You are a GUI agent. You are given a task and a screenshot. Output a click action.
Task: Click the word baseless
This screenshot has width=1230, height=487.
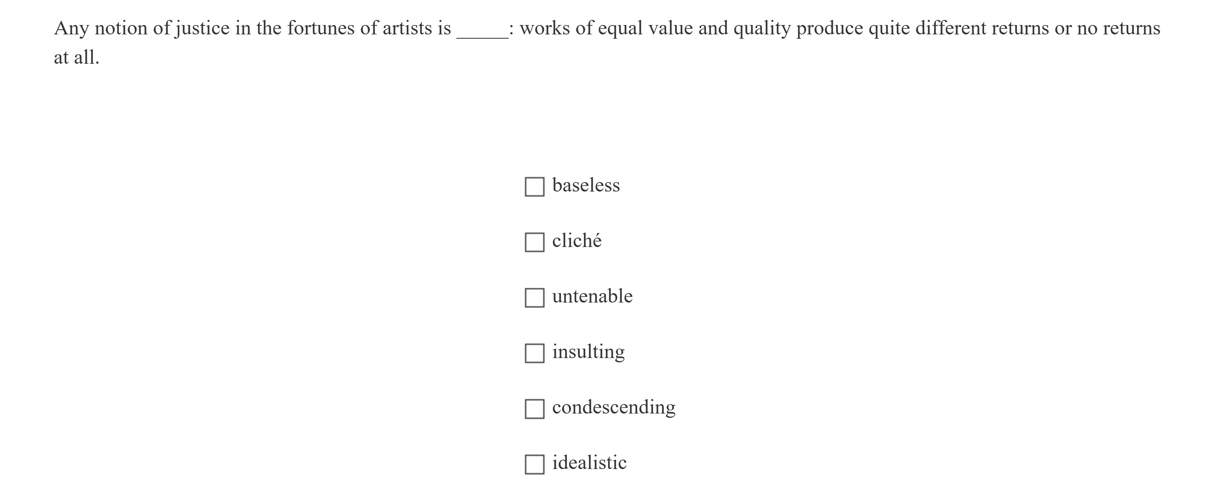pyautogui.click(x=586, y=186)
